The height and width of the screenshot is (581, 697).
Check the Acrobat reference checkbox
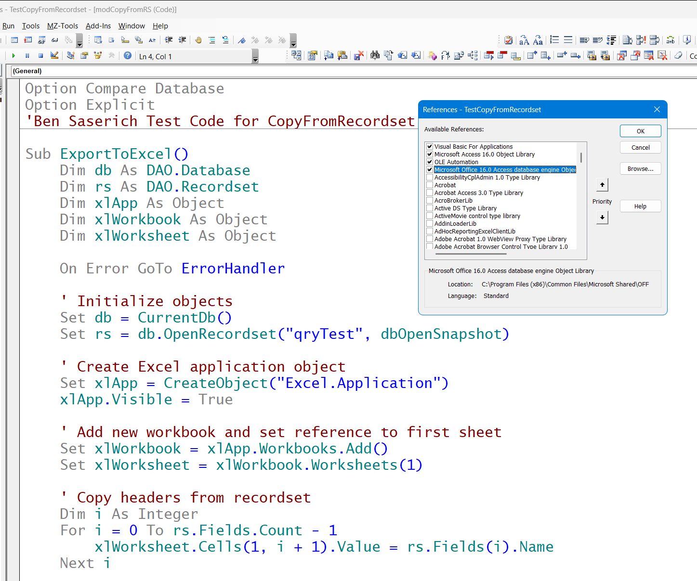(430, 185)
